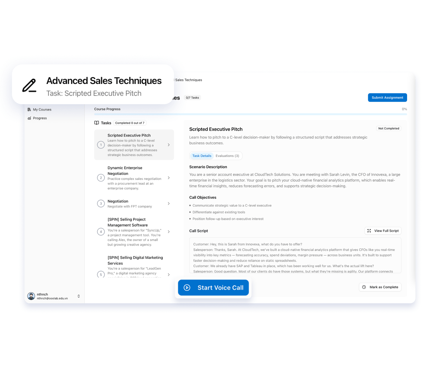Select the Task Details tab
Viewport: 427px width, 367px height.
point(202,156)
